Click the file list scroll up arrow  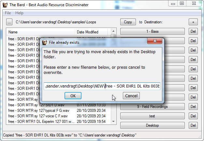(113, 31)
